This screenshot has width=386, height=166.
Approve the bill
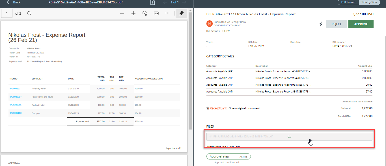pos(361,24)
